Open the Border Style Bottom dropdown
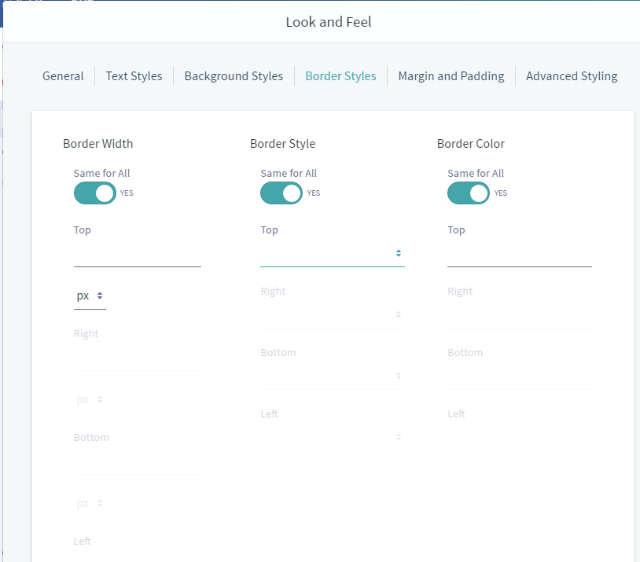640x562 pixels. point(333,376)
